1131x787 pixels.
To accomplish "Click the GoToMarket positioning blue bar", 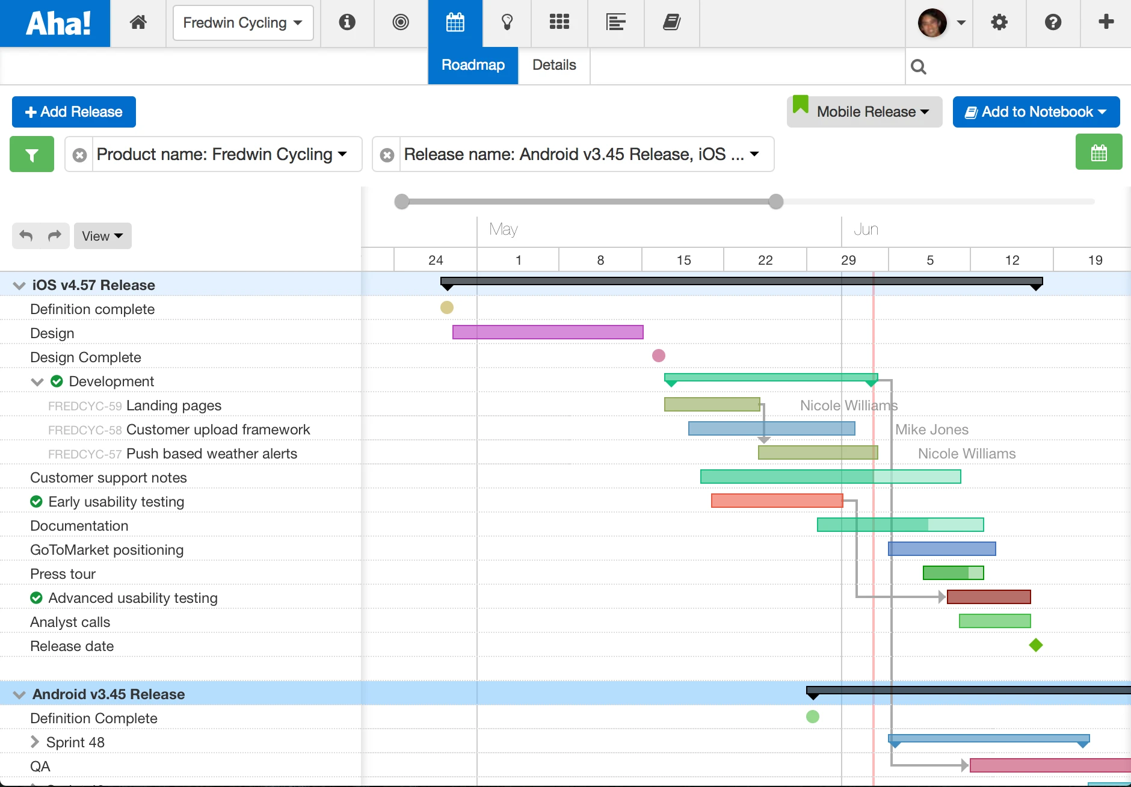I will click(x=942, y=549).
